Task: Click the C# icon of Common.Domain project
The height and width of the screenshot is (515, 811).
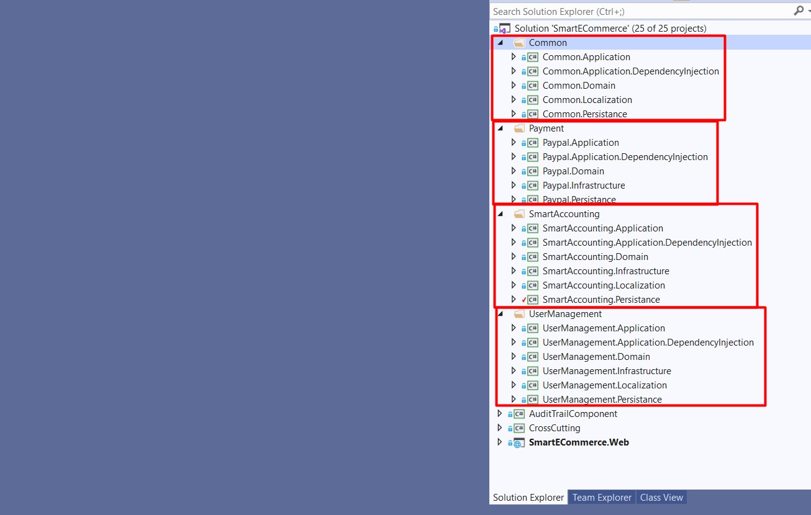Action: (533, 86)
